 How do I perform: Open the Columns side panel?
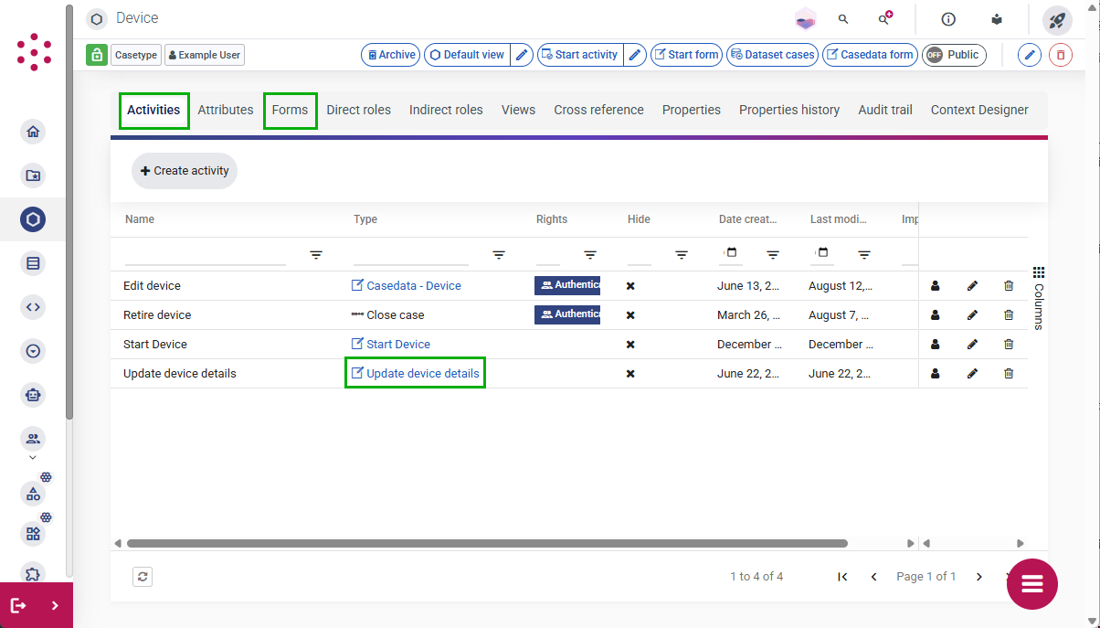tap(1039, 298)
